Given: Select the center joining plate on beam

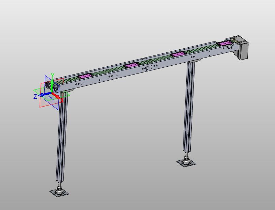Looking at the screenshot, I should (x=149, y=67).
